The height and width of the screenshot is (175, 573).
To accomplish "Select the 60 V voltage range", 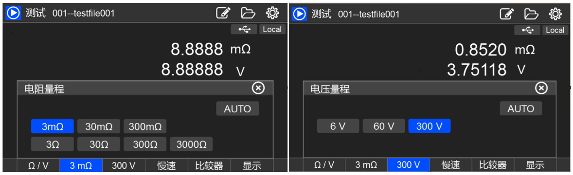I will 384,126.
